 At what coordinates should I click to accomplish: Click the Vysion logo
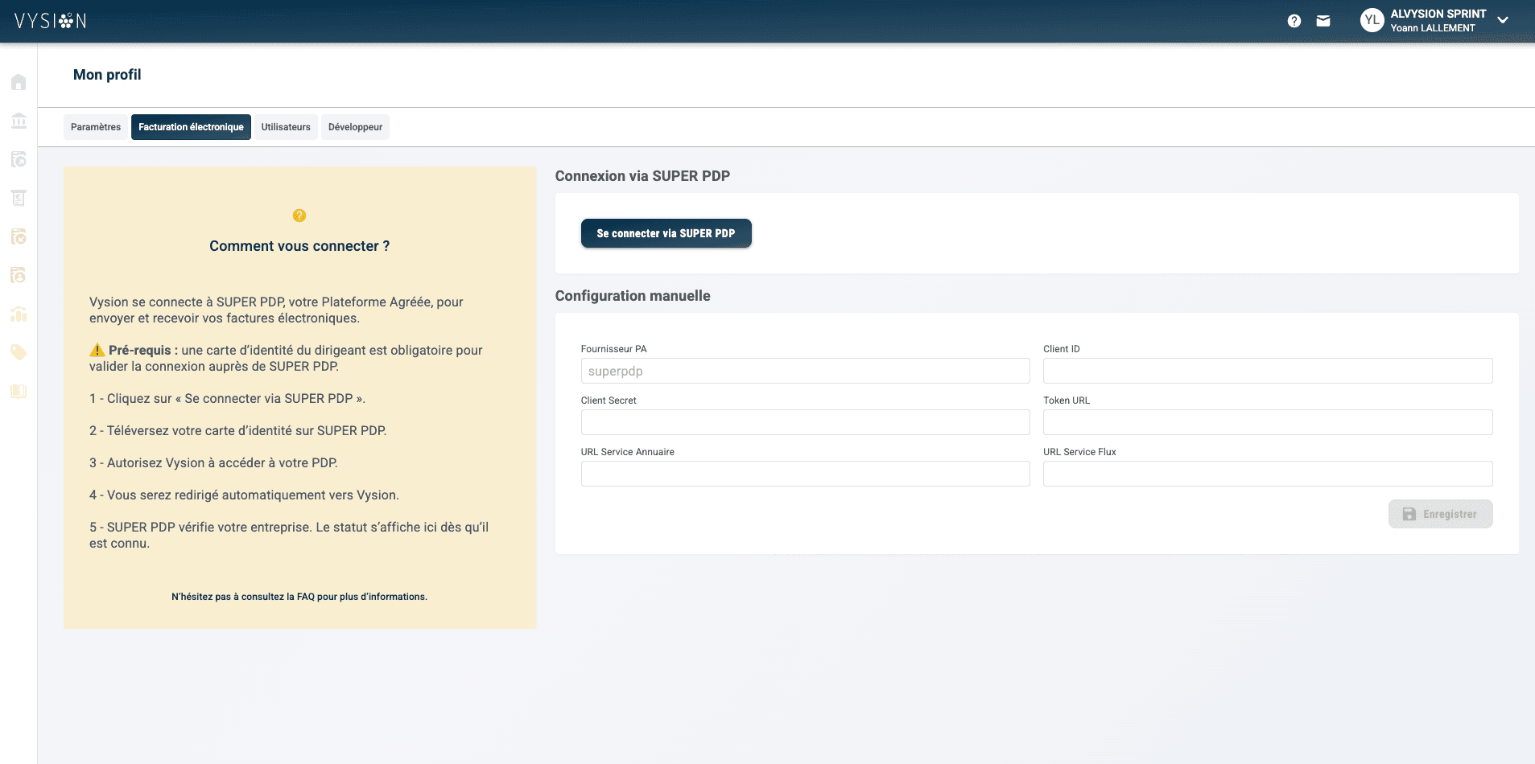click(50, 21)
